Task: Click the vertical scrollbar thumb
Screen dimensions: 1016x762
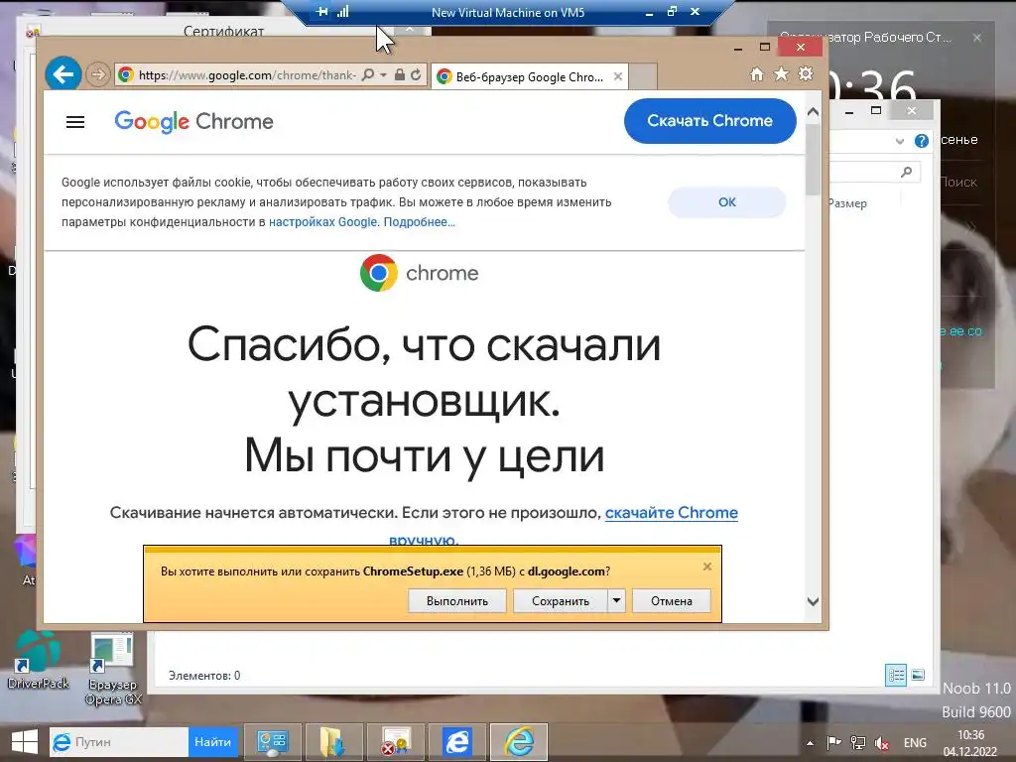Action: tap(814, 160)
